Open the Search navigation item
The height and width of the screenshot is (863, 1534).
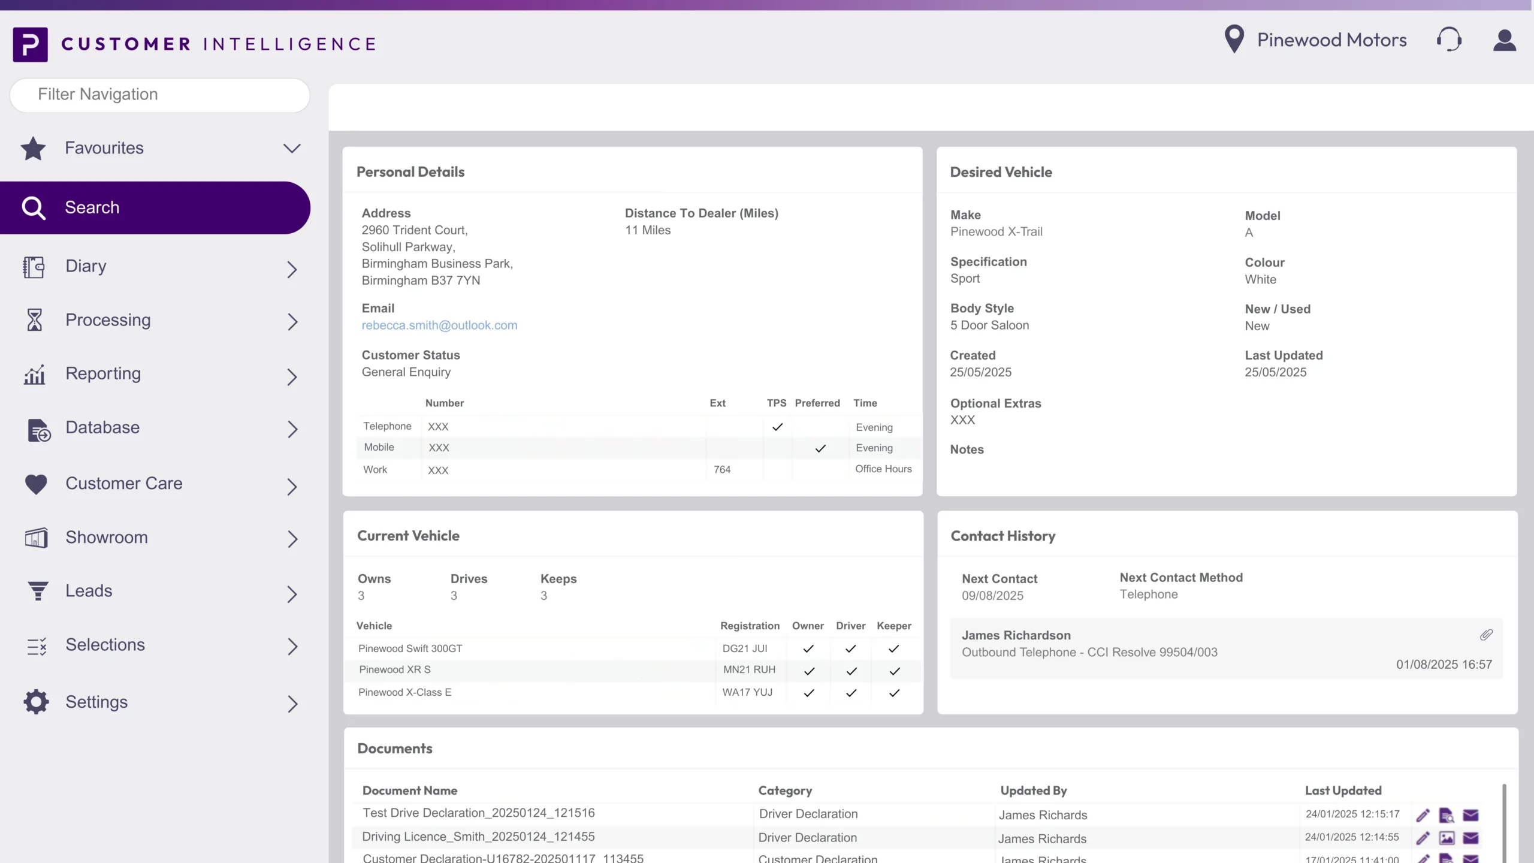point(155,208)
